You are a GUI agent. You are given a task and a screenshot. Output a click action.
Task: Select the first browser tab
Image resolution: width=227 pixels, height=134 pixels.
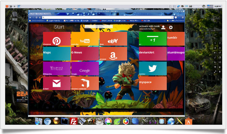coord(40,14)
